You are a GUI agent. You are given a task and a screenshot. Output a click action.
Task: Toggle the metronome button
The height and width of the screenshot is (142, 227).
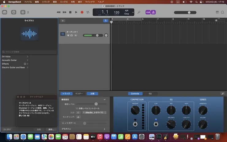click(153, 12)
